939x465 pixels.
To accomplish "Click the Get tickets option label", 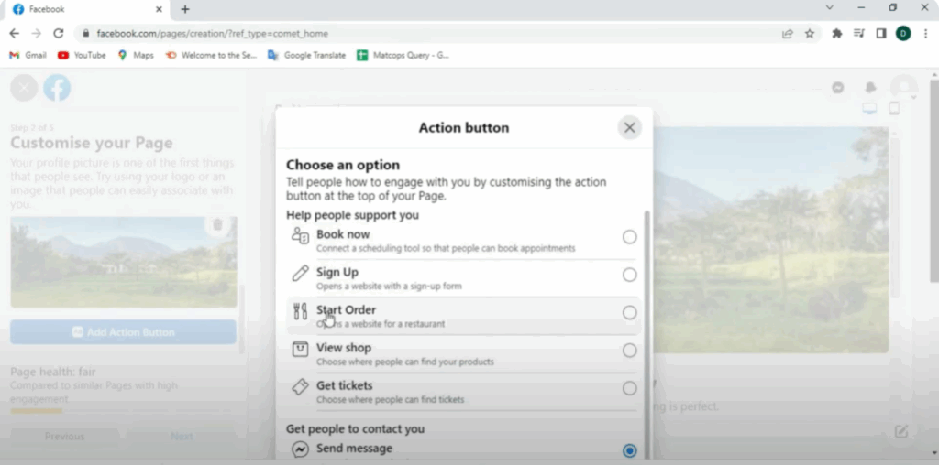I will (x=345, y=385).
